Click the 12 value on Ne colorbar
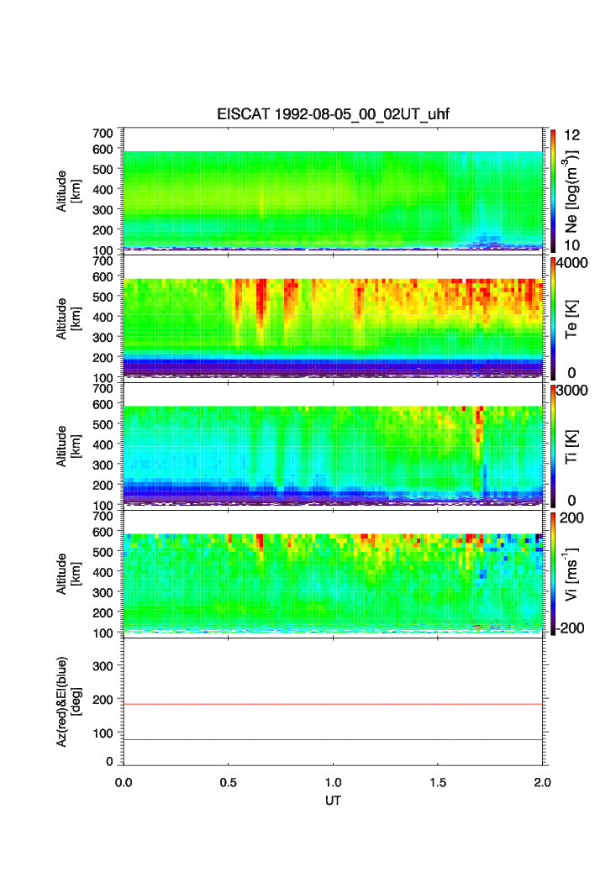This screenshot has height=893, width=595. (x=571, y=135)
